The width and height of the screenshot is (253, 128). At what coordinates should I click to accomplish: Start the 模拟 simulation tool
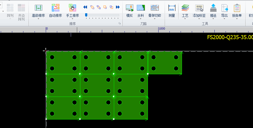tap(130, 8)
